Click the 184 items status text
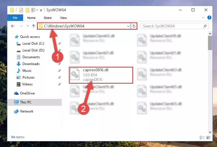This screenshot has height=147, width=217. tap(17, 137)
